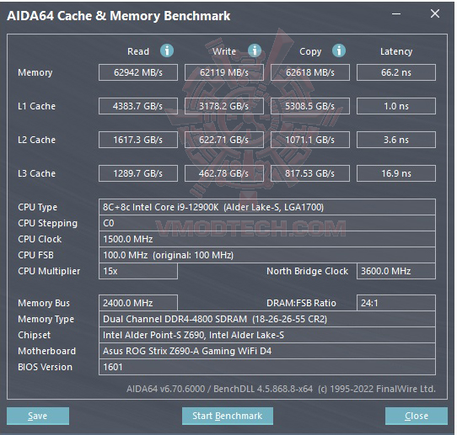Click the CPU Clock value 1500.0 MHz
The width and height of the screenshot is (457, 435).
[x=267, y=239]
